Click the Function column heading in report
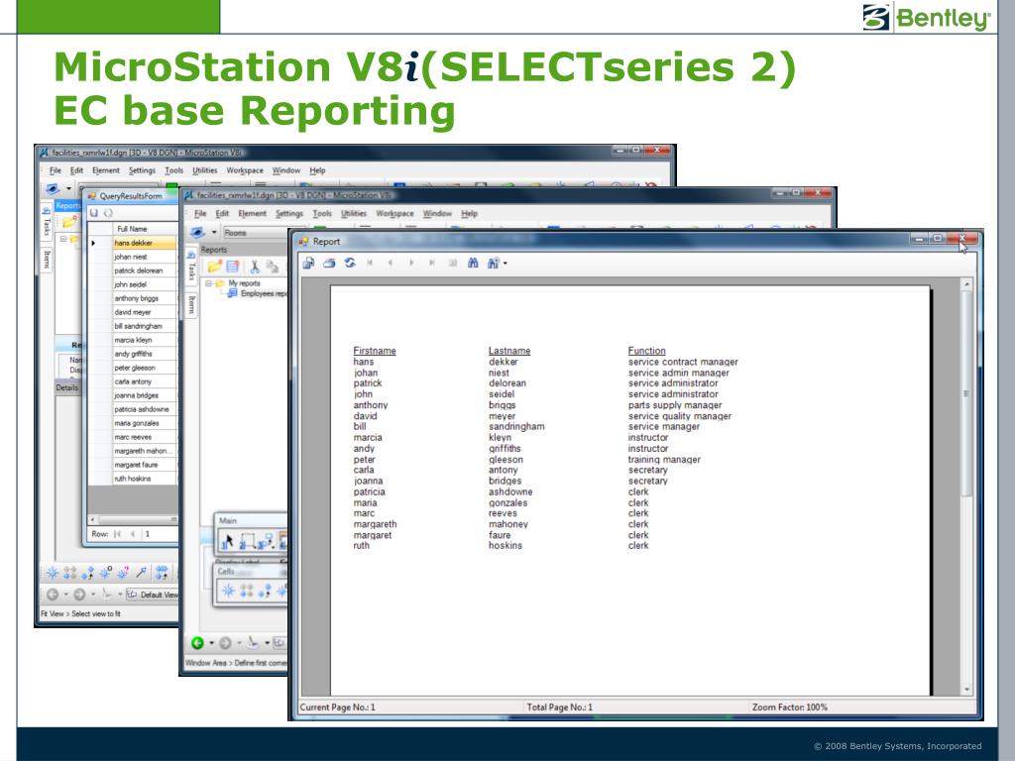Image resolution: width=1015 pixels, height=761 pixels. (646, 350)
